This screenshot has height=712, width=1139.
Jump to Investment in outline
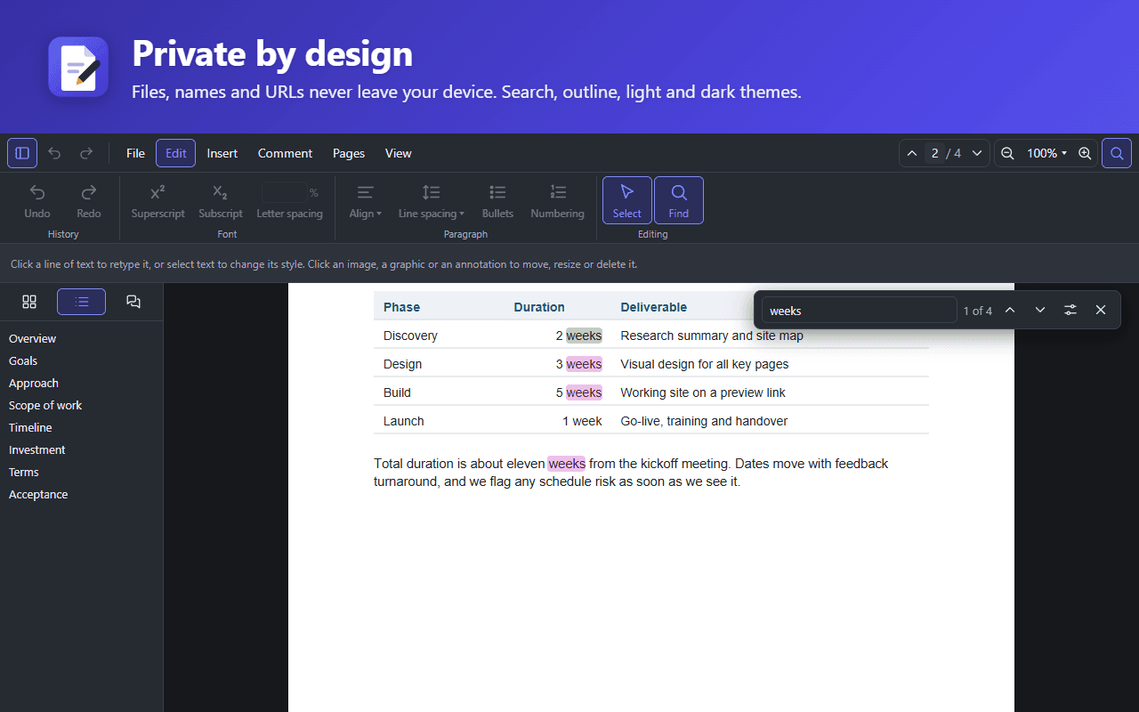click(x=37, y=449)
